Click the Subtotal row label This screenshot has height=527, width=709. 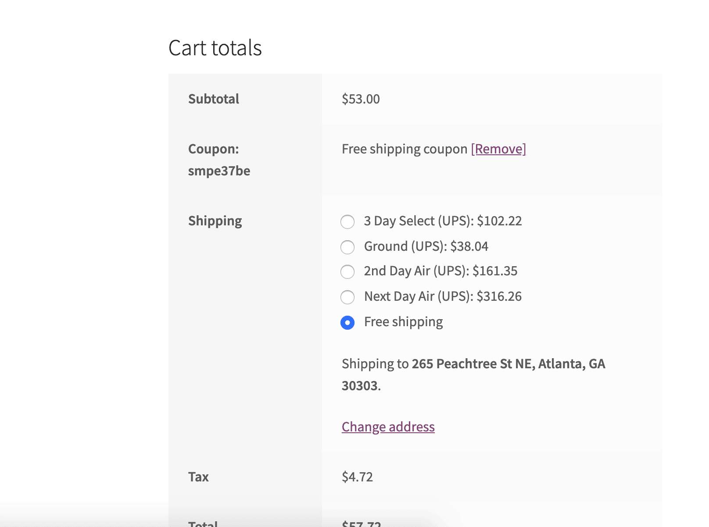pyautogui.click(x=214, y=99)
